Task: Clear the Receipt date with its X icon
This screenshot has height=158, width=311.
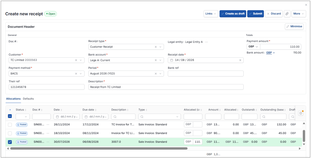Action: click(x=240, y=60)
